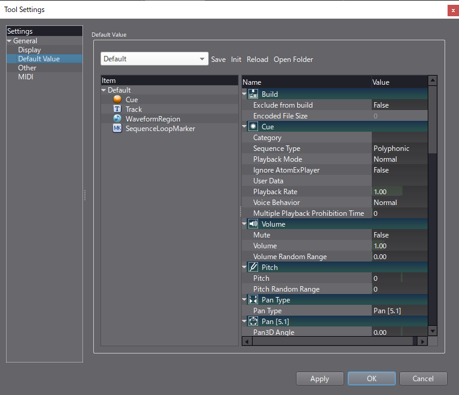
Task: Collapse the Build property group
Action: [x=244, y=94]
